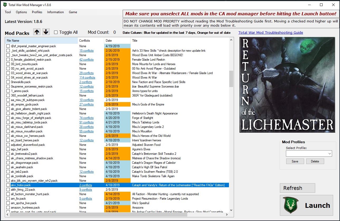Open the Select Profile dropdown
The image size is (340, 221).
click(309, 153)
